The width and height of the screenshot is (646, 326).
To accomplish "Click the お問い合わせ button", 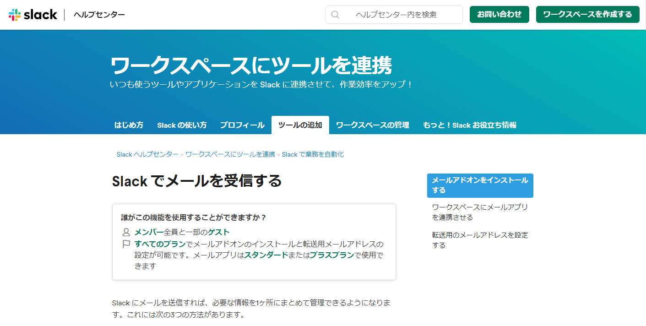I will 499,15.
